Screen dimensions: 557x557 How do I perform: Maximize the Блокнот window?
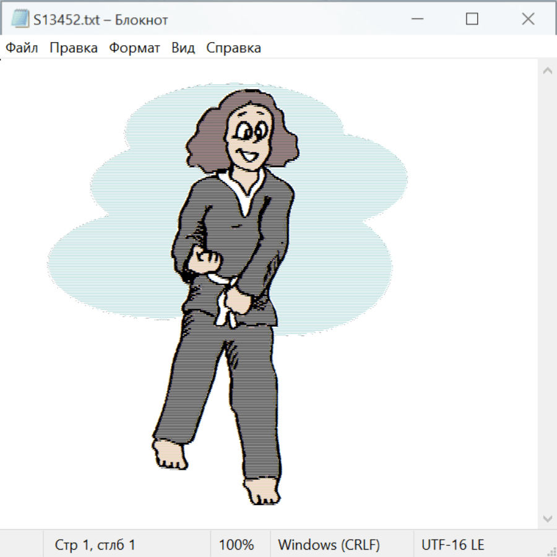coord(472,19)
